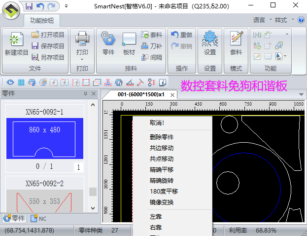Click the wrench-on-sheet icon in 功能 group
Viewport: 307px width, 236px height.
[x=268, y=35]
